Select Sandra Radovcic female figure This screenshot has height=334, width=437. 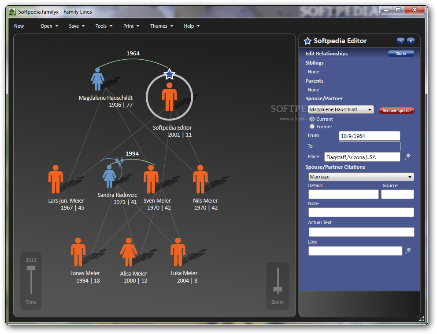coord(109,176)
